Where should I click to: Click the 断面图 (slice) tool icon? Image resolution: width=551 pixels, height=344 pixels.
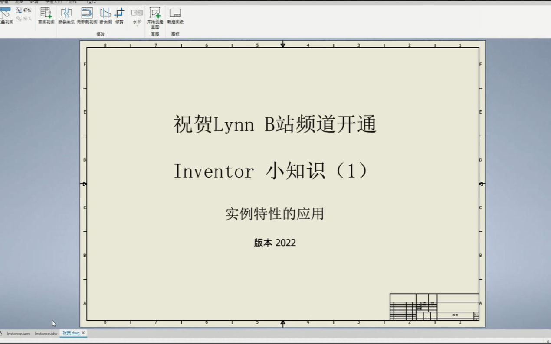tap(105, 13)
